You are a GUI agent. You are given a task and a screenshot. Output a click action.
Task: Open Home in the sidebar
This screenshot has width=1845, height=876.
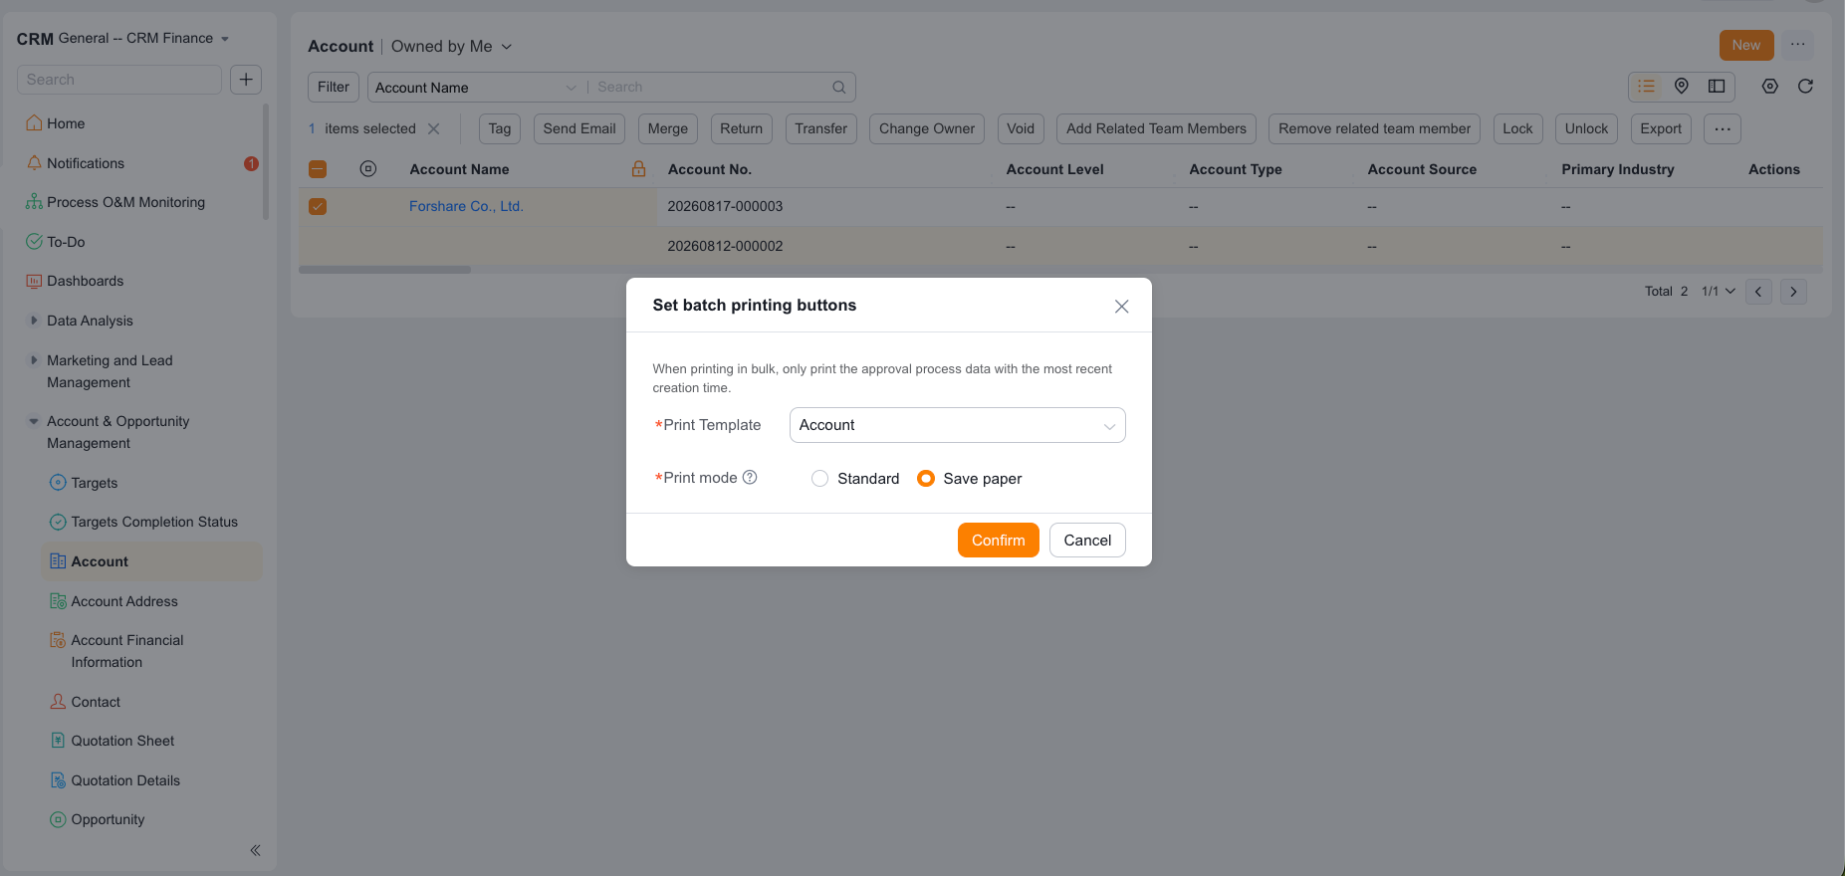(x=66, y=123)
